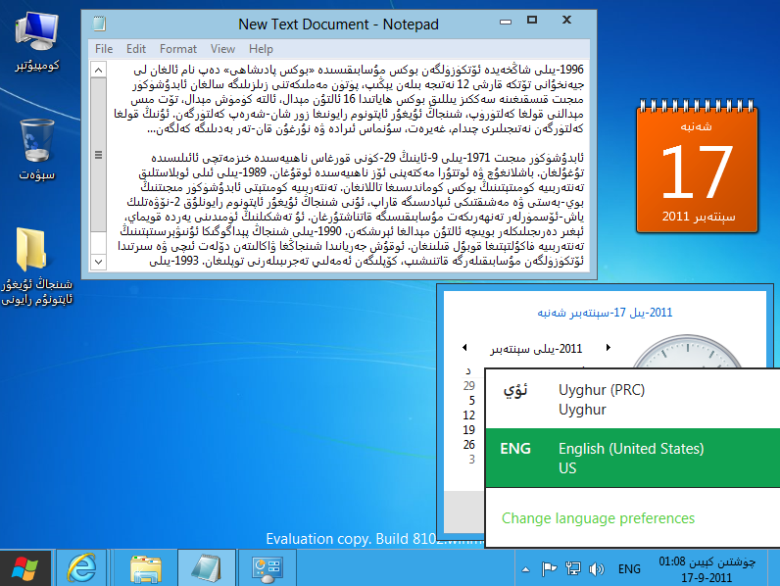Click the analog clock in flyout

pyautogui.click(x=688, y=352)
